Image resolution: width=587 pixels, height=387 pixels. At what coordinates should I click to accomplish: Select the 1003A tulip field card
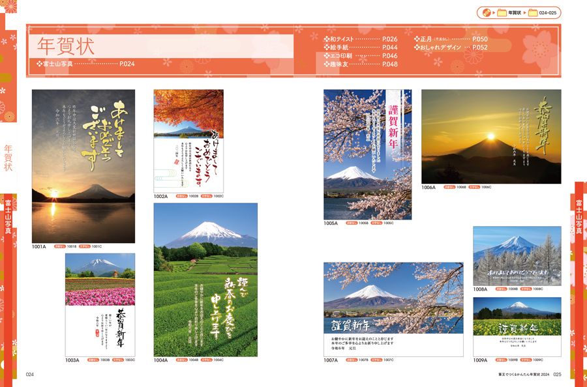click(x=100, y=305)
